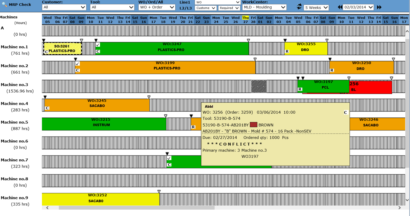Open the Tool filter dropdown
This screenshot has width=410, height=216.
pos(112,7)
